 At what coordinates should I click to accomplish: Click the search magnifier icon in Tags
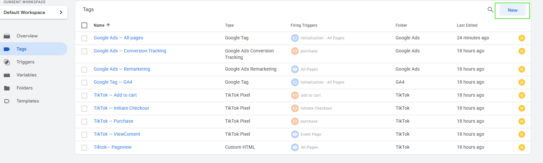490,10
